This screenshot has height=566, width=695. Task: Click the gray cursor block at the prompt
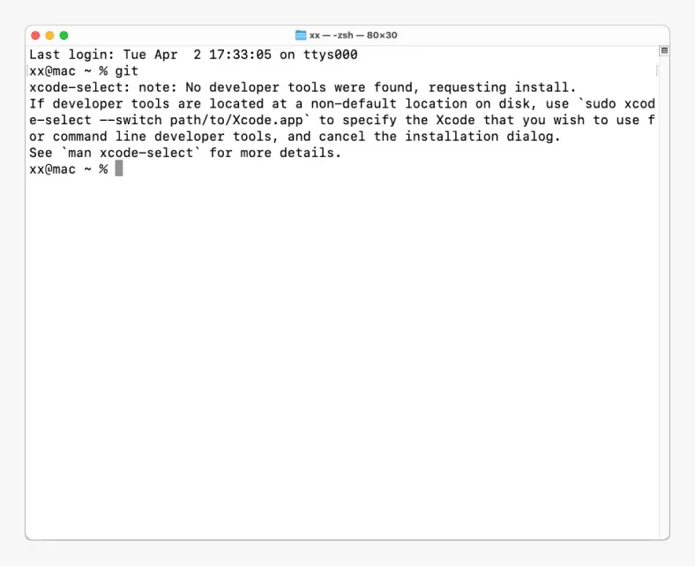[119, 168]
